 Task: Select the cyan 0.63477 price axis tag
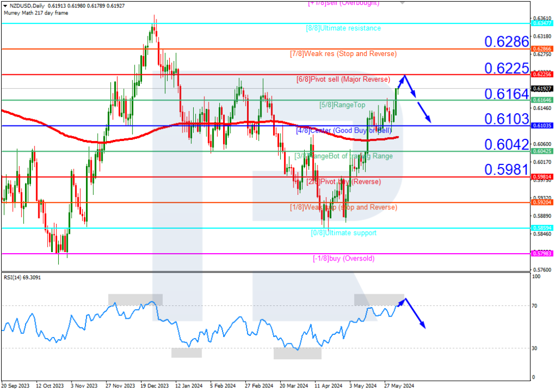[542, 23]
